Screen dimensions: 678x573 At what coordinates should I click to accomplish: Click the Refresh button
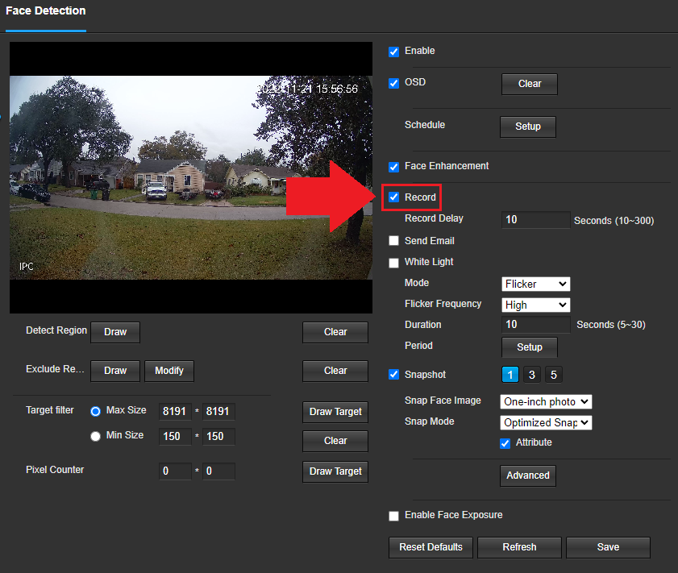[x=519, y=547]
